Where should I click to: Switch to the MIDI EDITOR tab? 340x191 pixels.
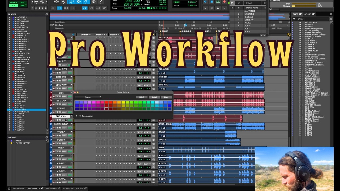click(18, 189)
